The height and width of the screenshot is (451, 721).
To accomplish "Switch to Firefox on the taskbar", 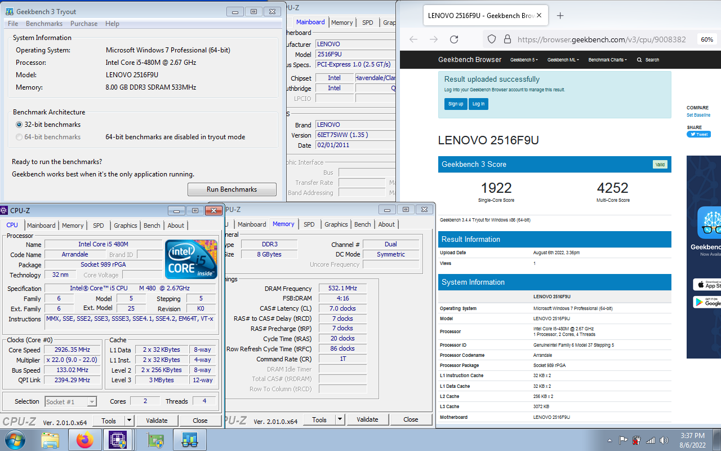I will tap(85, 440).
